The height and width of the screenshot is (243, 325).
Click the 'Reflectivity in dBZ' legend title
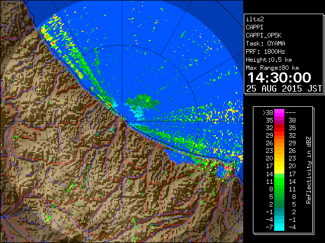[x=309, y=170]
